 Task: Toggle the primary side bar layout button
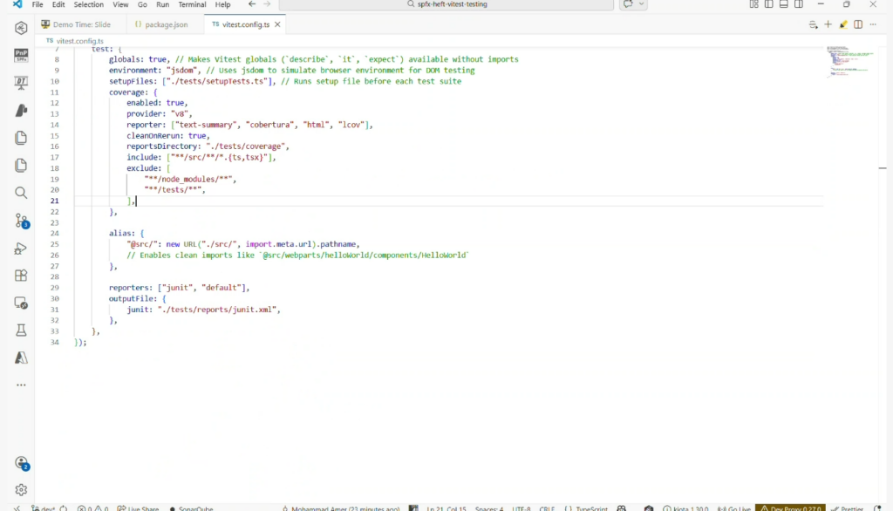769,4
